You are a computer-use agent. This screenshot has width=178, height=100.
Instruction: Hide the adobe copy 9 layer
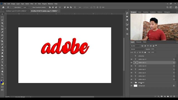(132, 69)
